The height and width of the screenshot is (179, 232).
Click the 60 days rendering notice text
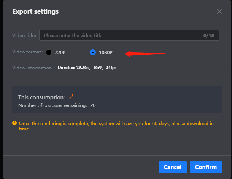pyautogui.click(x=116, y=126)
